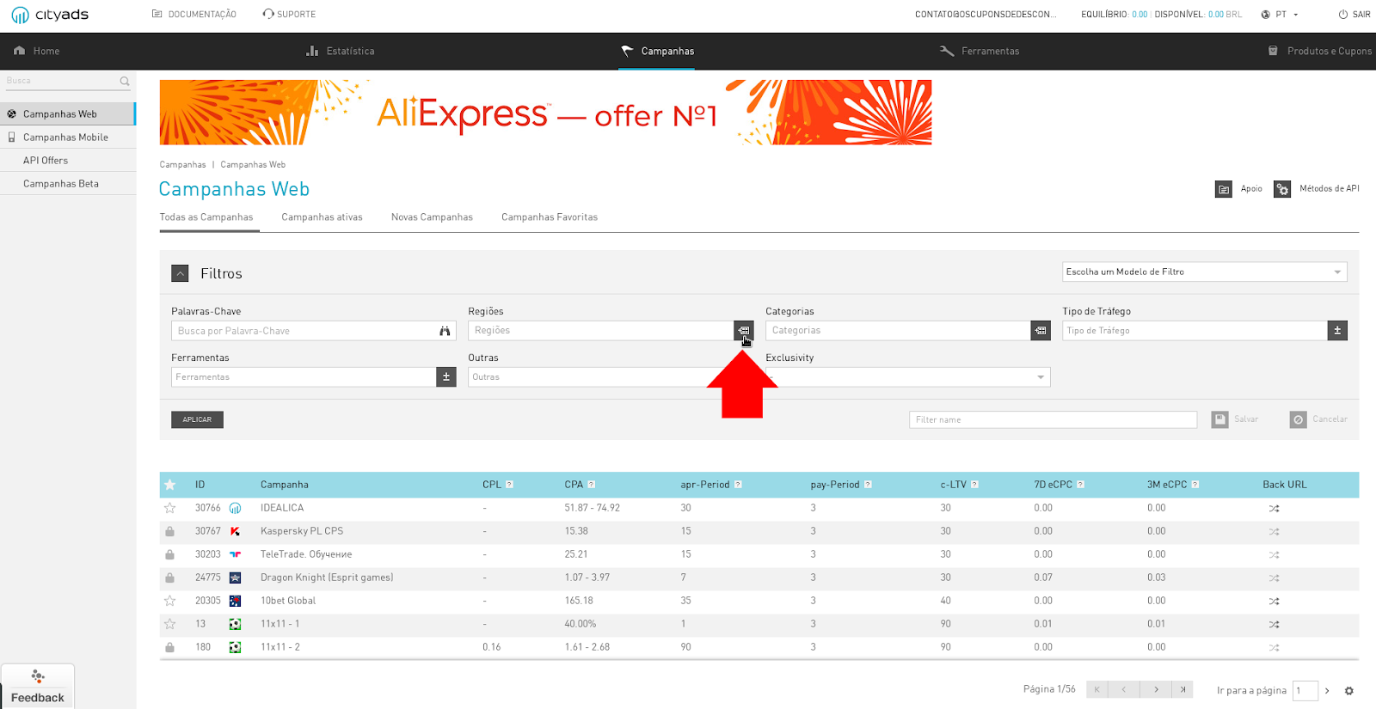
Task: Click the Sair logout button
Action: [x=1354, y=15]
